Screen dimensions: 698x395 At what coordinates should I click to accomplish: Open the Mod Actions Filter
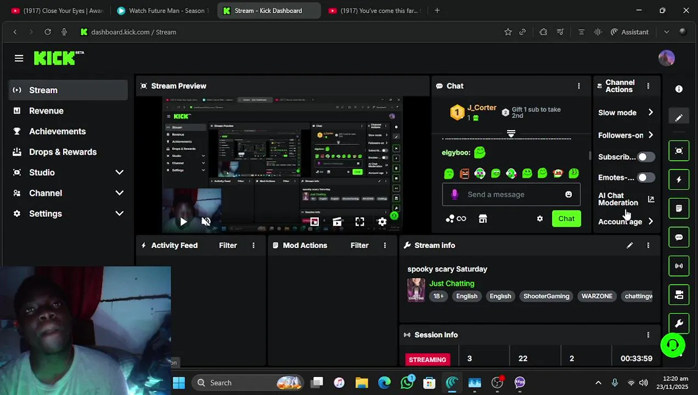pyautogui.click(x=359, y=245)
